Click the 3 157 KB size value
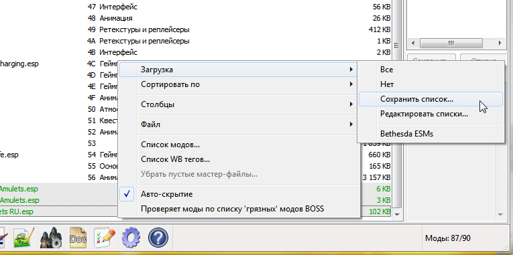This screenshot has height=255, width=513. [377, 177]
